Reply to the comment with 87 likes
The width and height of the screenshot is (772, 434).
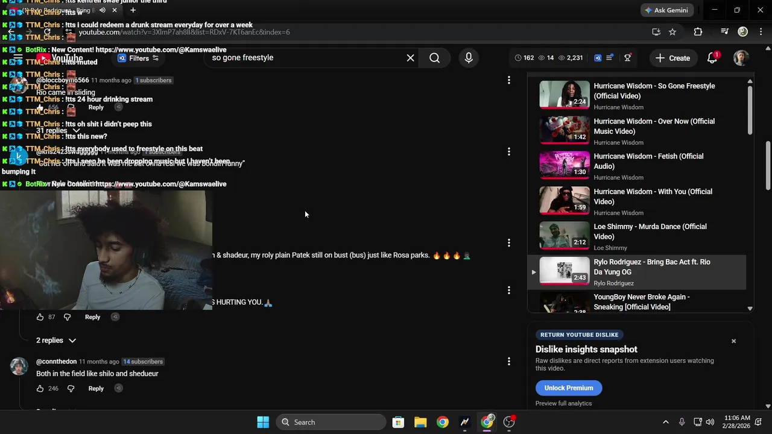point(92,317)
